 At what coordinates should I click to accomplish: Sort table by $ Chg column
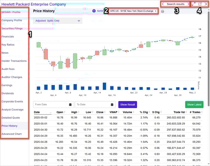[157, 112]
